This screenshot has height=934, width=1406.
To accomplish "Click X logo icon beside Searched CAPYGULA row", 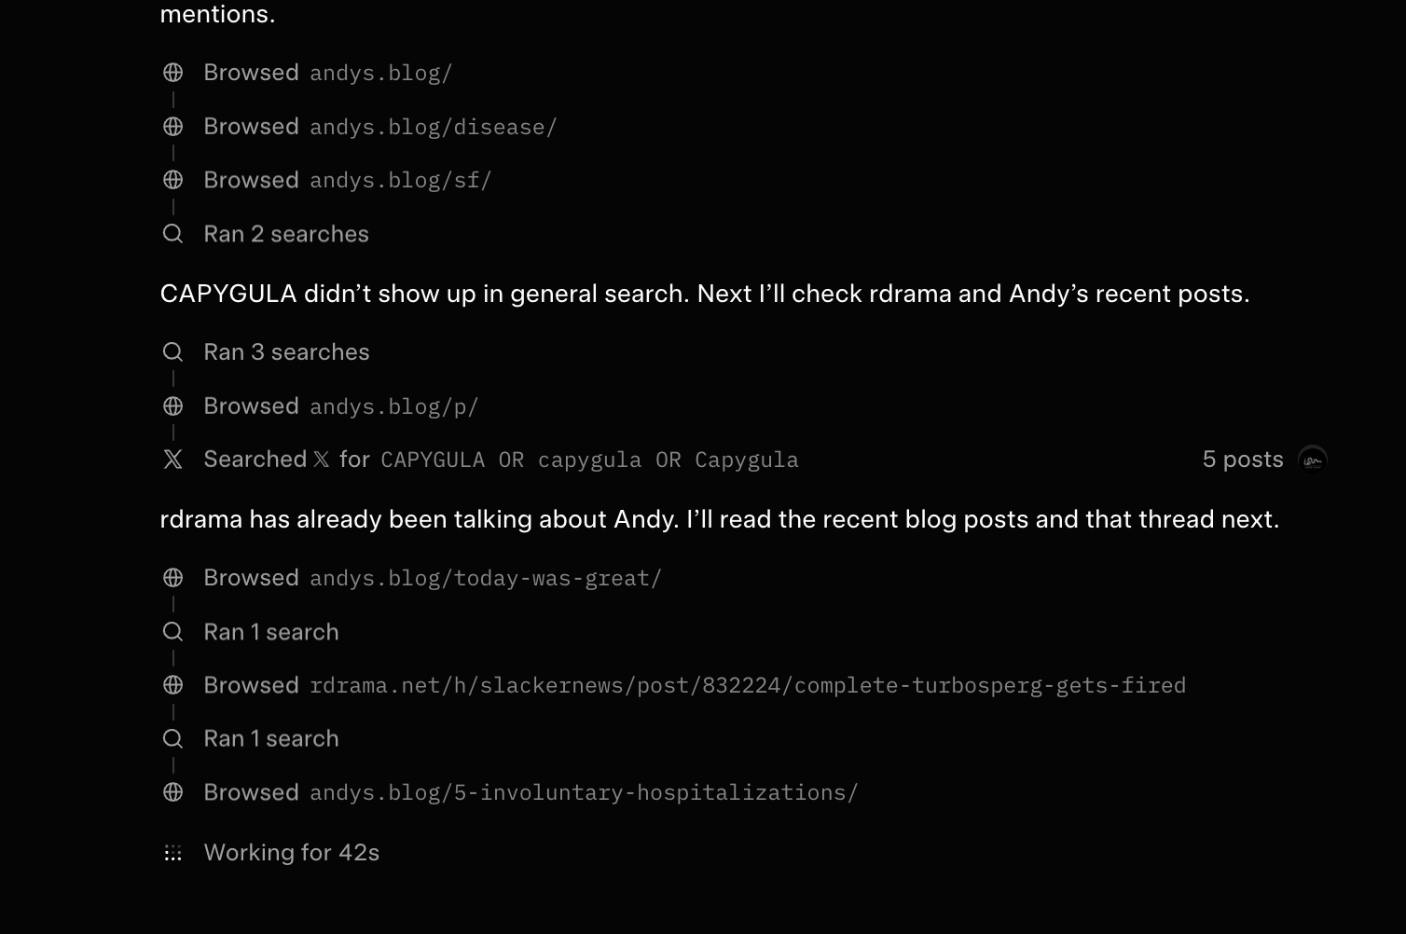I will pyautogui.click(x=172, y=460).
